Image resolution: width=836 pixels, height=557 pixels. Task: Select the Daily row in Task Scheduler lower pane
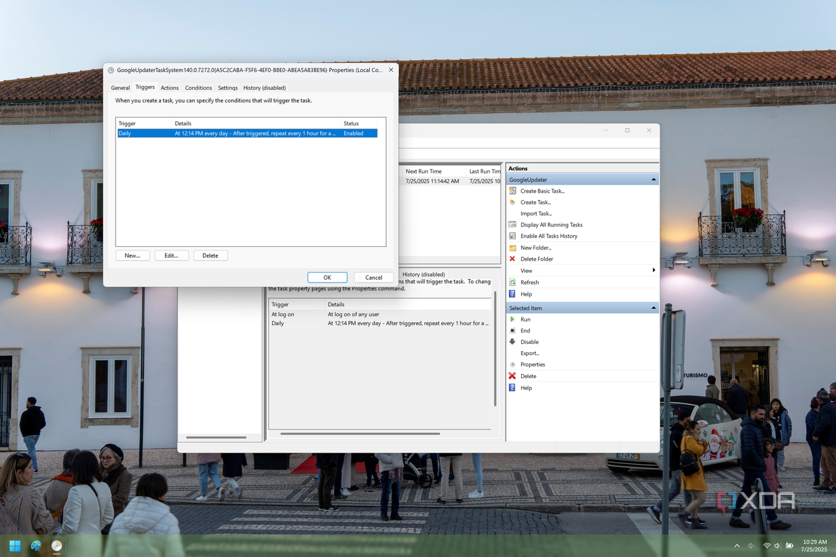pos(380,323)
